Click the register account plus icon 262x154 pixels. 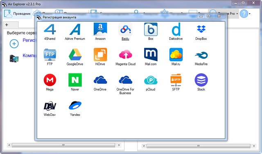pos(14,44)
